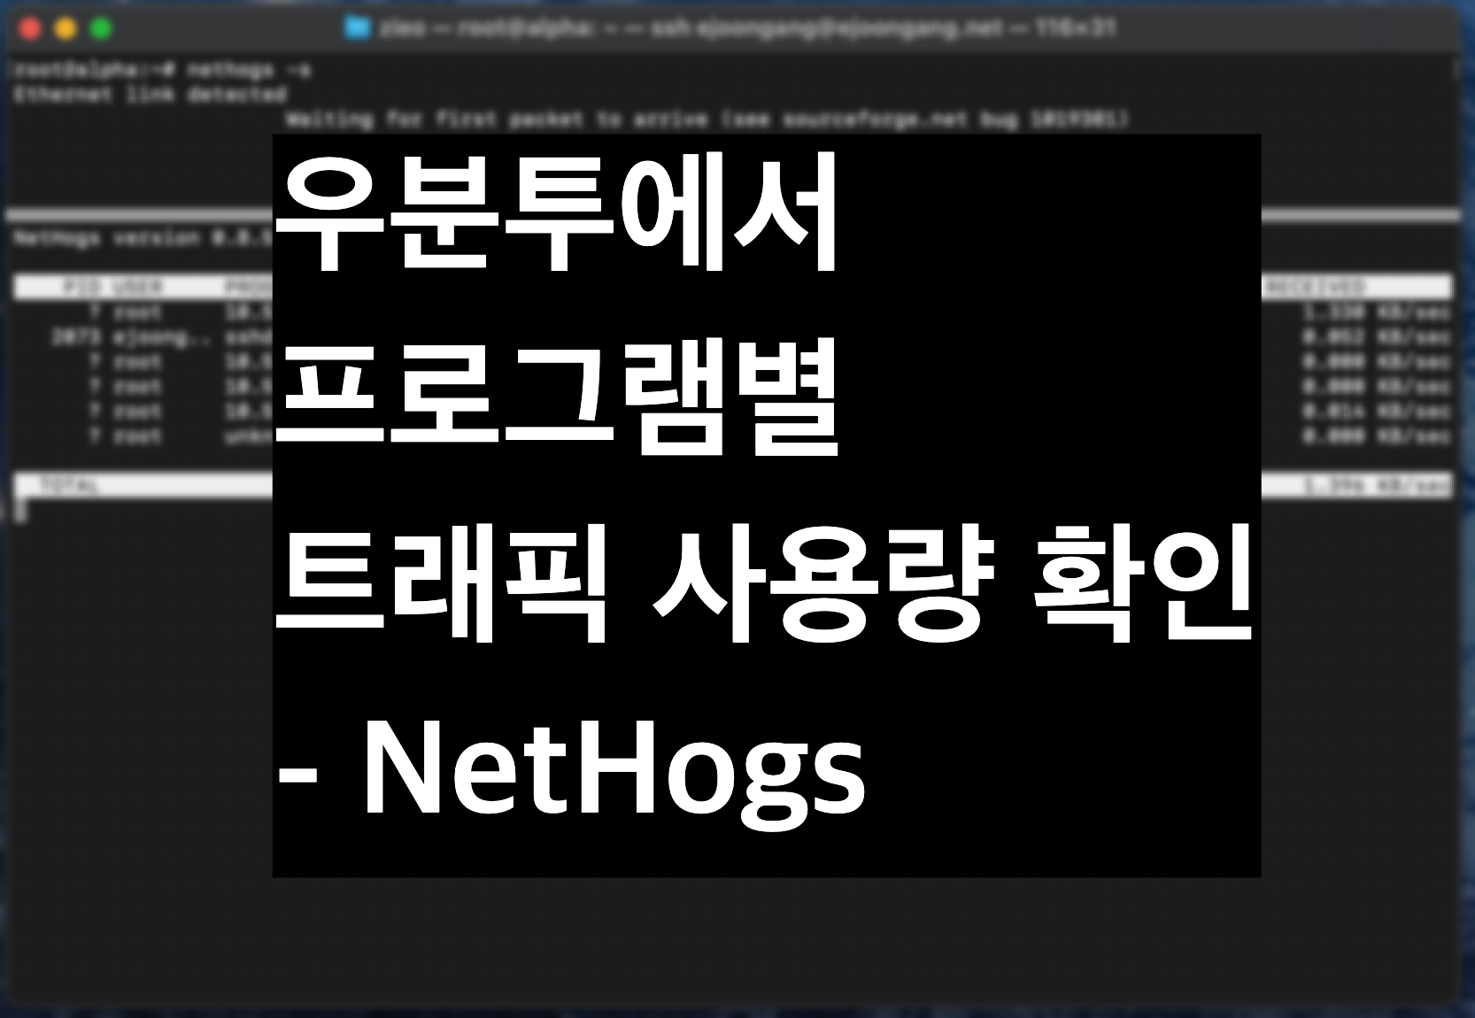The width and height of the screenshot is (1475, 1018).
Task: Click the 'NetHogs version' line
Action: (x=143, y=237)
